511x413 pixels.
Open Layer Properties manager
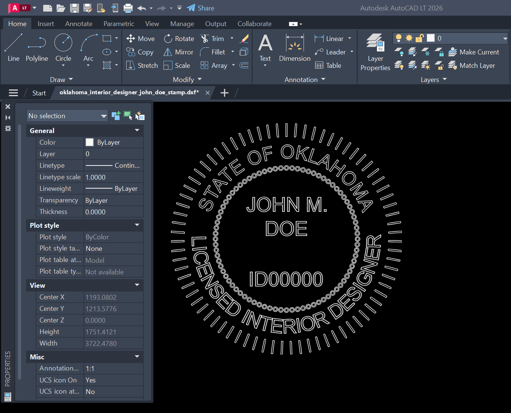coord(375,52)
